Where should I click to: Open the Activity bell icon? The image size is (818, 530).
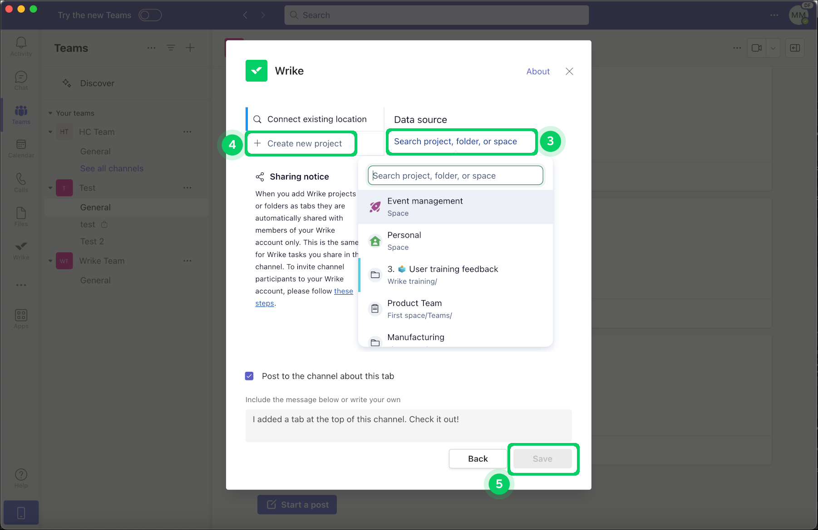[x=21, y=46]
